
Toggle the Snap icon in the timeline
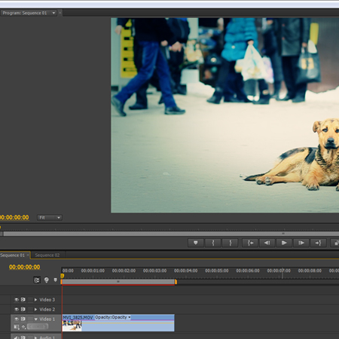point(37,280)
